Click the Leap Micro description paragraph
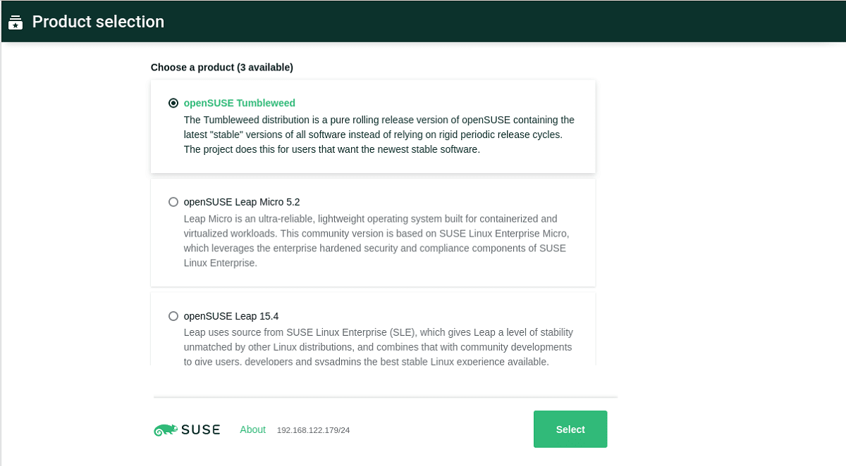846x466 pixels. coord(376,241)
